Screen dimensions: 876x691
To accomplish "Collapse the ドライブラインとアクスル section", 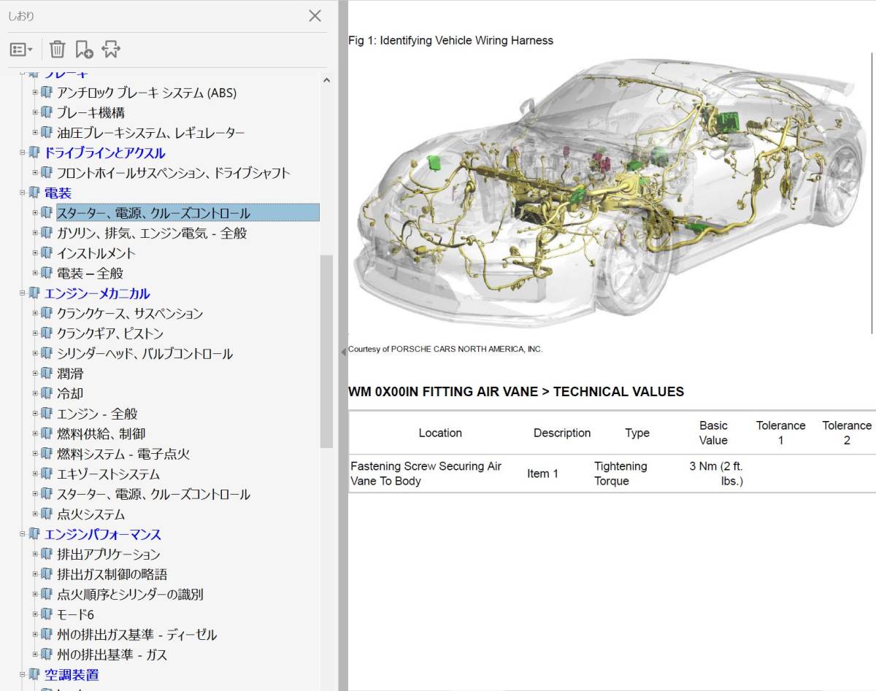I will (x=23, y=153).
